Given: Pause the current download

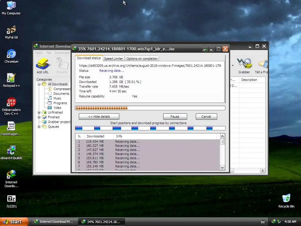Looking at the screenshot, I should click(175, 117).
